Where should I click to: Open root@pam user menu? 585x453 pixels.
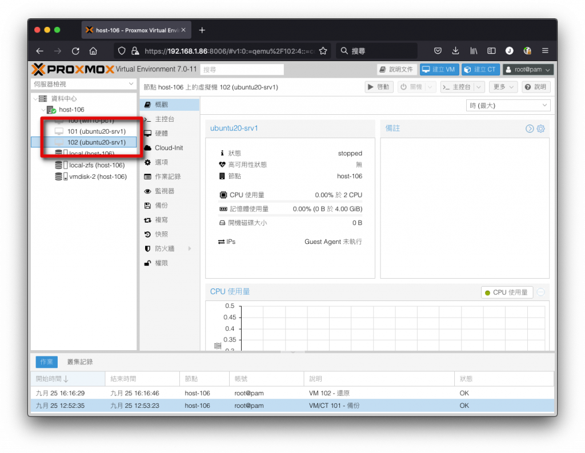pyautogui.click(x=528, y=70)
